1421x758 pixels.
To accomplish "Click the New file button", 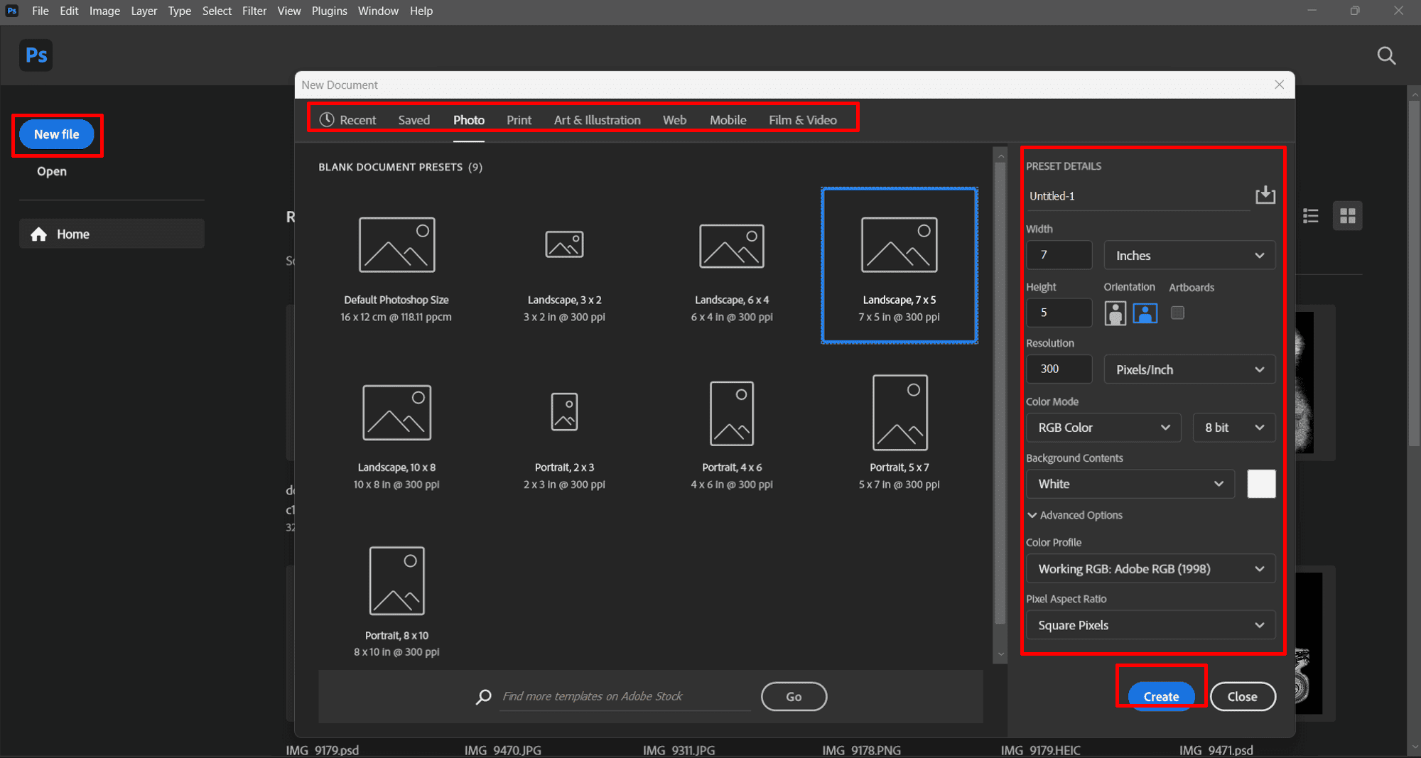I will pyautogui.click(x=57, y=134).
